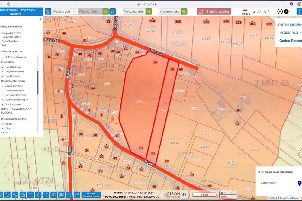Switch language via the Polski flag
The image size is (302, 201).
(x=245, y=12)
